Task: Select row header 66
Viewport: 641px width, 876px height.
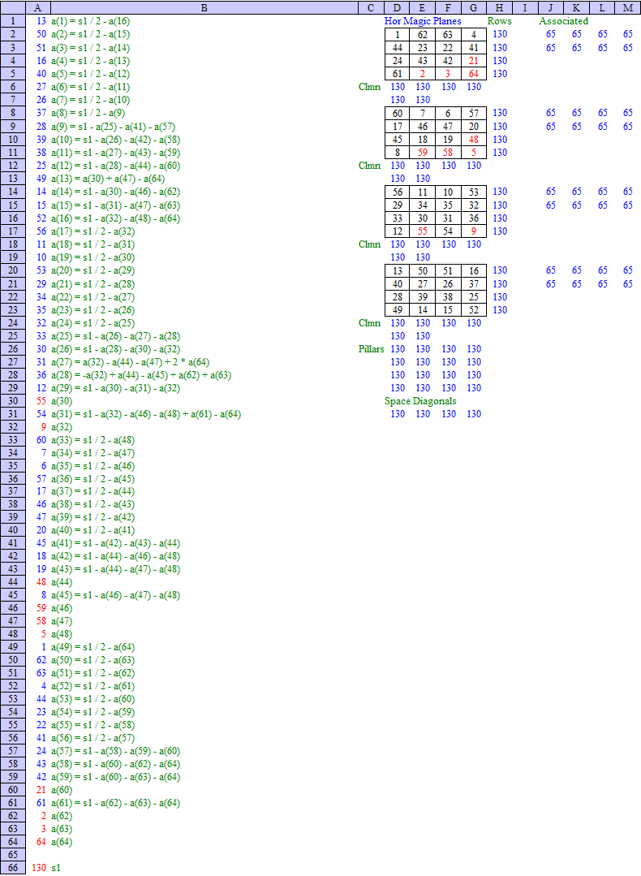Action: coord(13,868)
